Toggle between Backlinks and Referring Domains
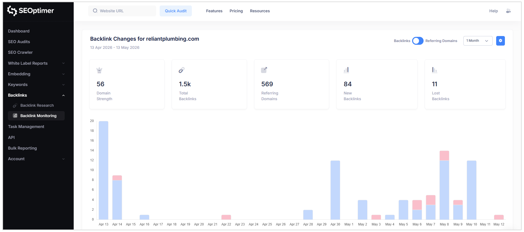The height and width of the screenshot is (232, 524). 418,41
